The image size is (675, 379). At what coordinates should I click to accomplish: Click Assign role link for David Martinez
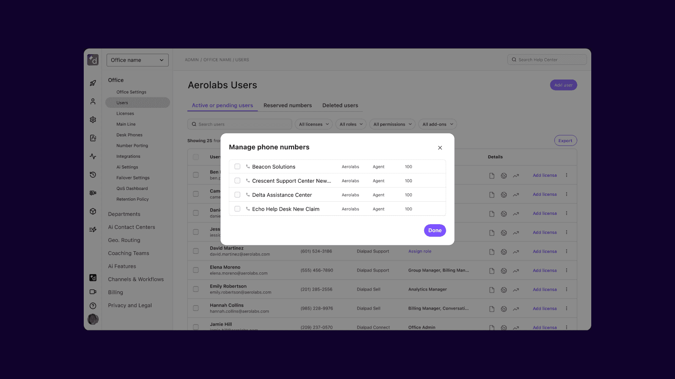pos(420,251)
